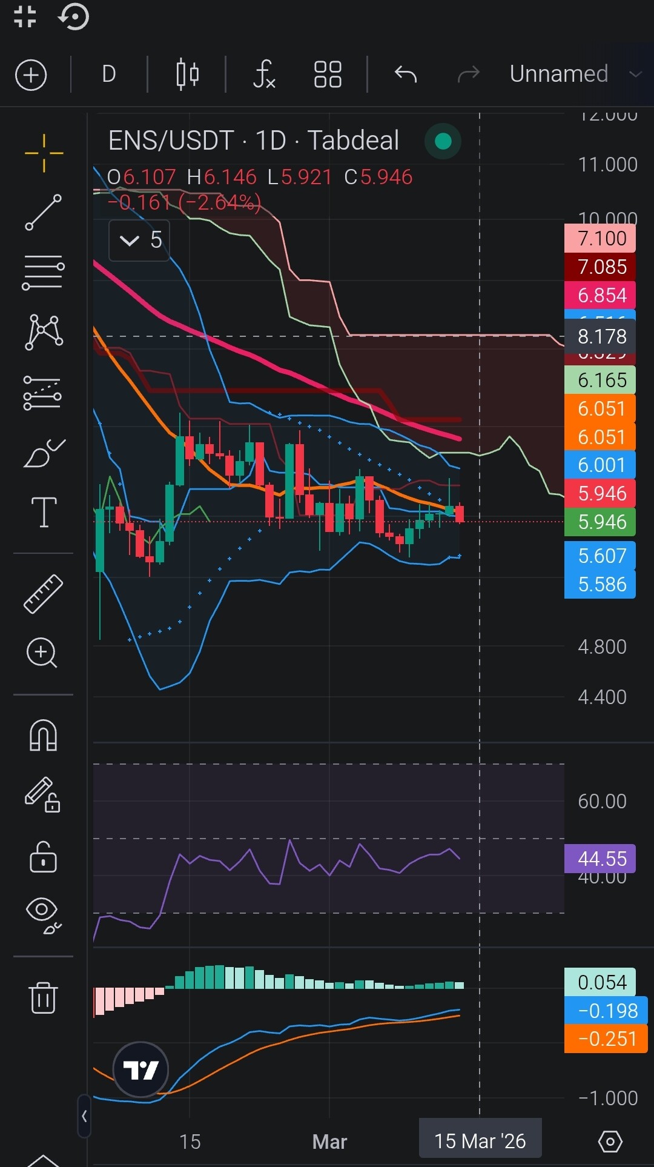Change the D timeframe interval

coord(109,75)
